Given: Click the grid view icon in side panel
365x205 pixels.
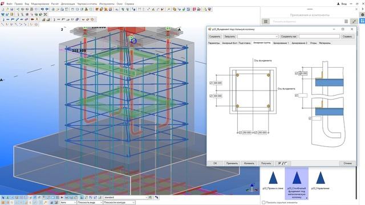Looking at the screenshot, I should 266,22.
